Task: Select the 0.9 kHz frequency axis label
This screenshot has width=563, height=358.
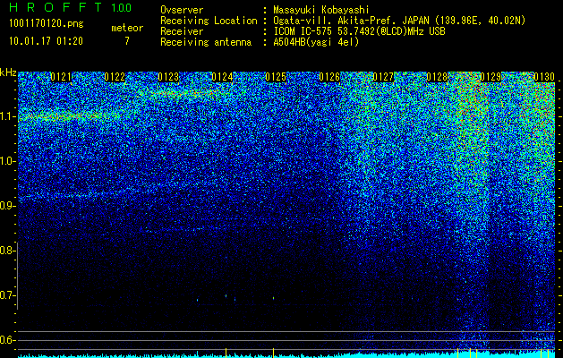Action: (x=6, y=206)
